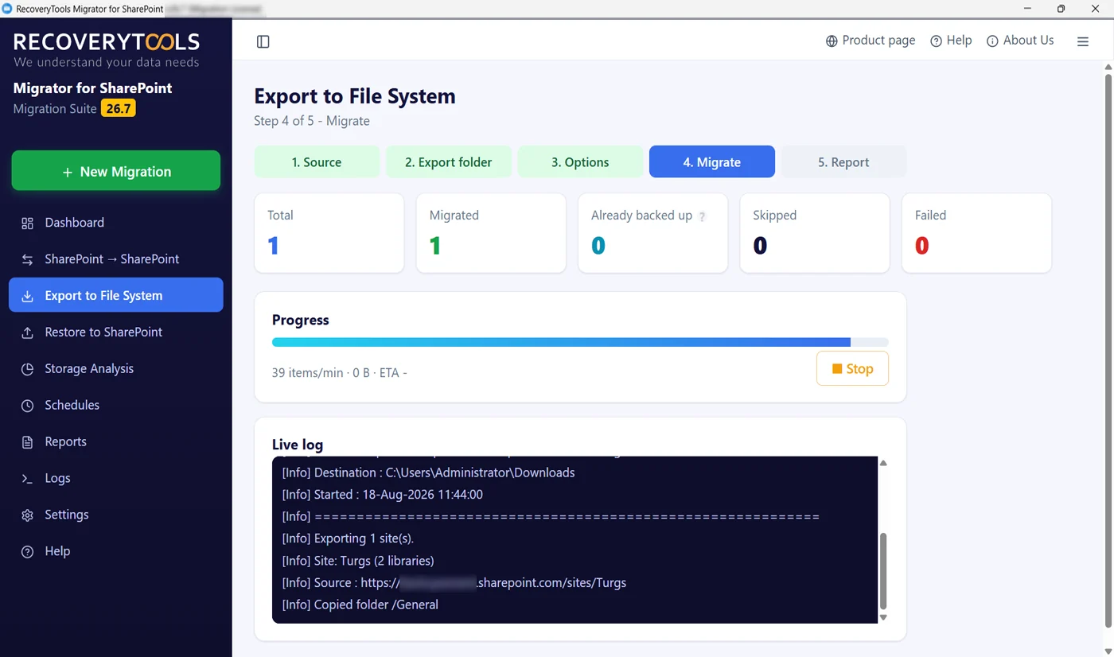
Task: Click the question icon beside top Help
Action: click(x=936, y=41)
